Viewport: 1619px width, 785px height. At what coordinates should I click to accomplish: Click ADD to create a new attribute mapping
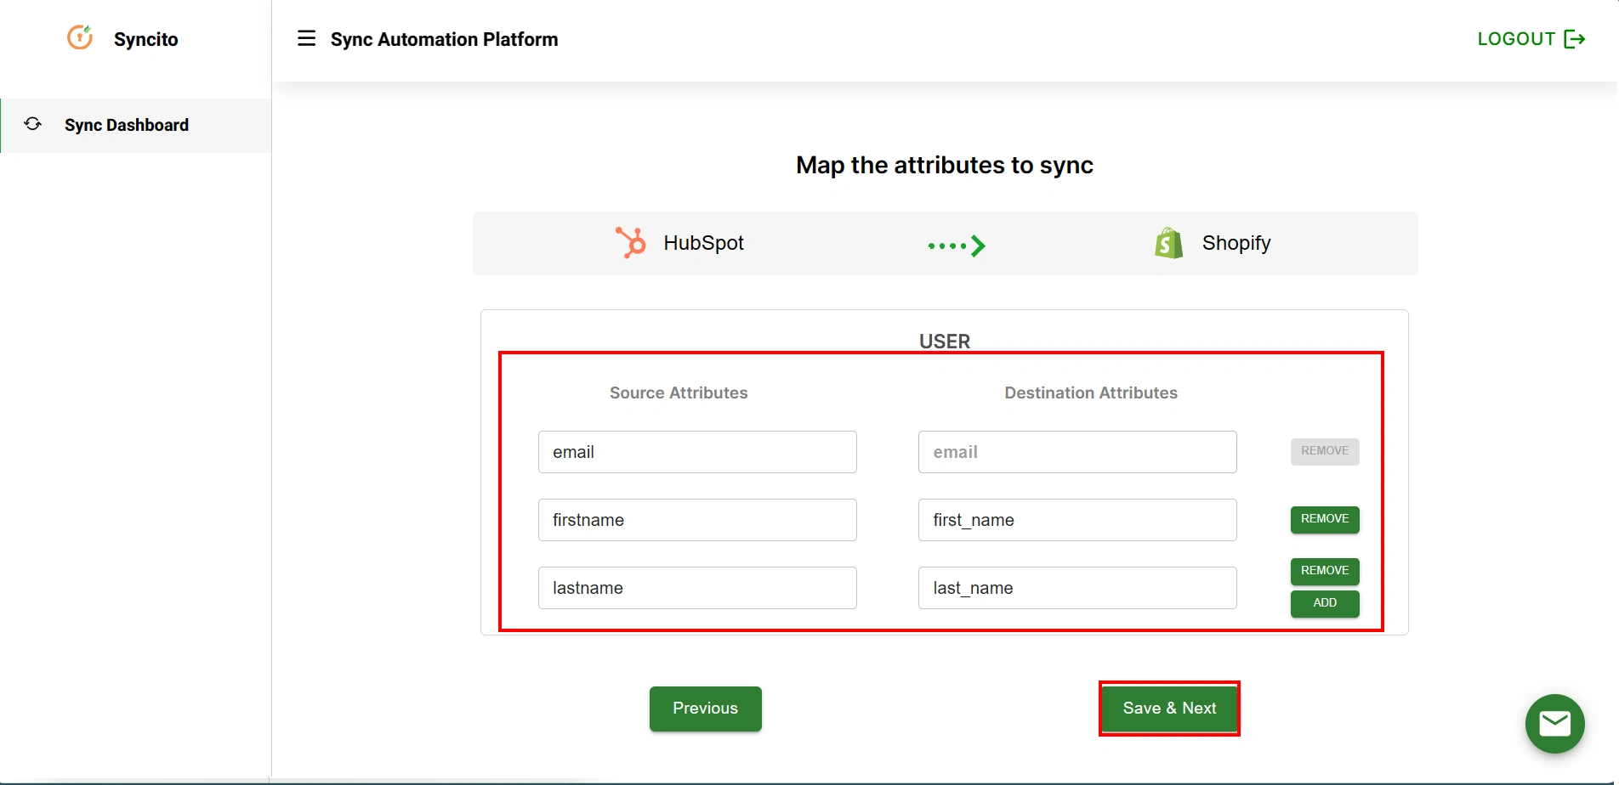point(1323,603)
